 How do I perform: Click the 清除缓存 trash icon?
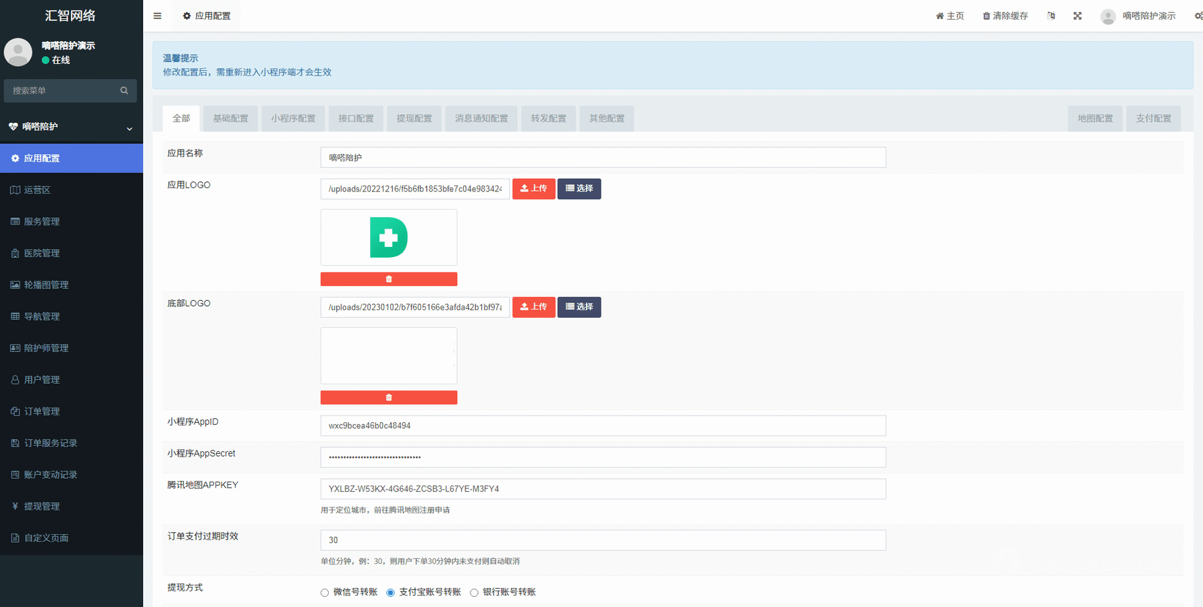(x=986, y=16)
